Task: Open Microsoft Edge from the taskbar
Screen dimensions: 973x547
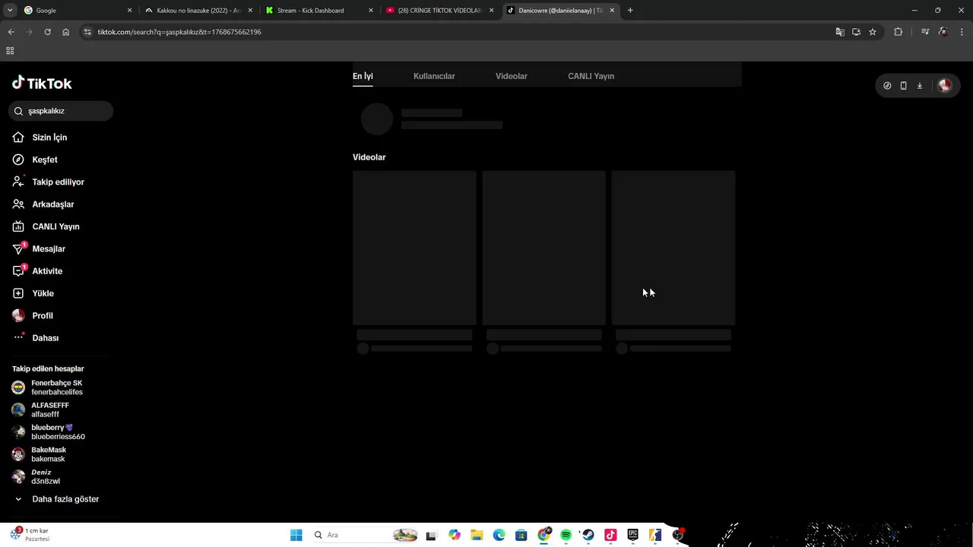Action: coord(499,535)
